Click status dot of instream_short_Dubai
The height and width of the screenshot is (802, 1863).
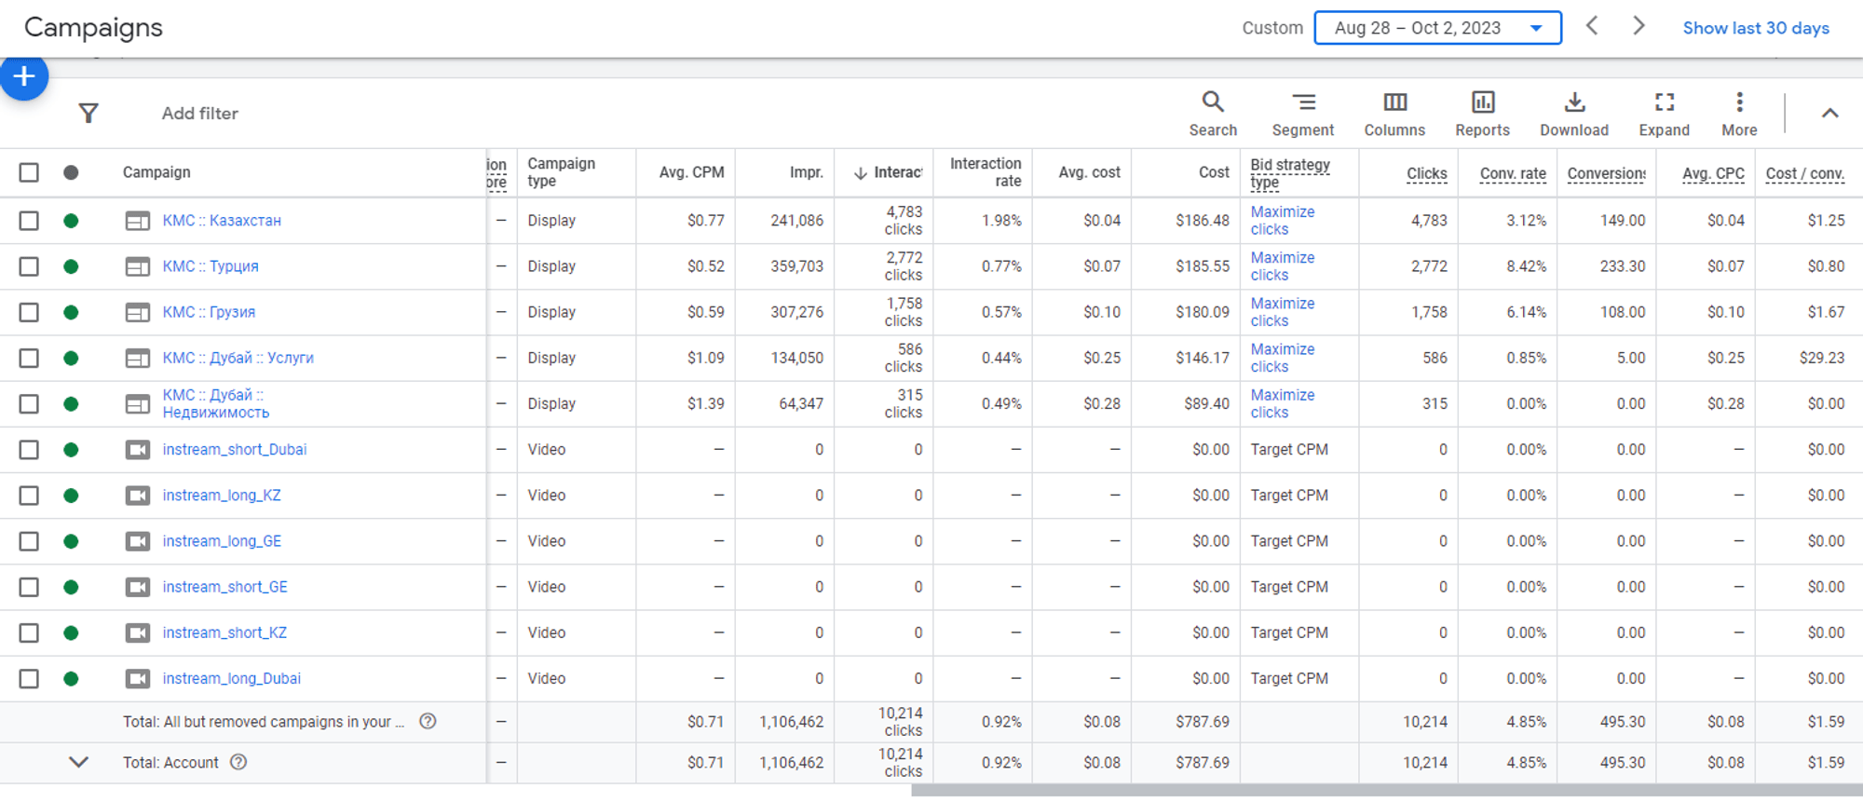coord(71,450)
